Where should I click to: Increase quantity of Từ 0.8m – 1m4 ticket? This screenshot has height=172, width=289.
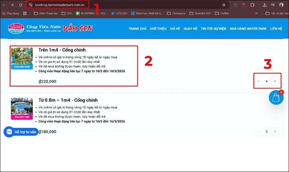point(275,131)
